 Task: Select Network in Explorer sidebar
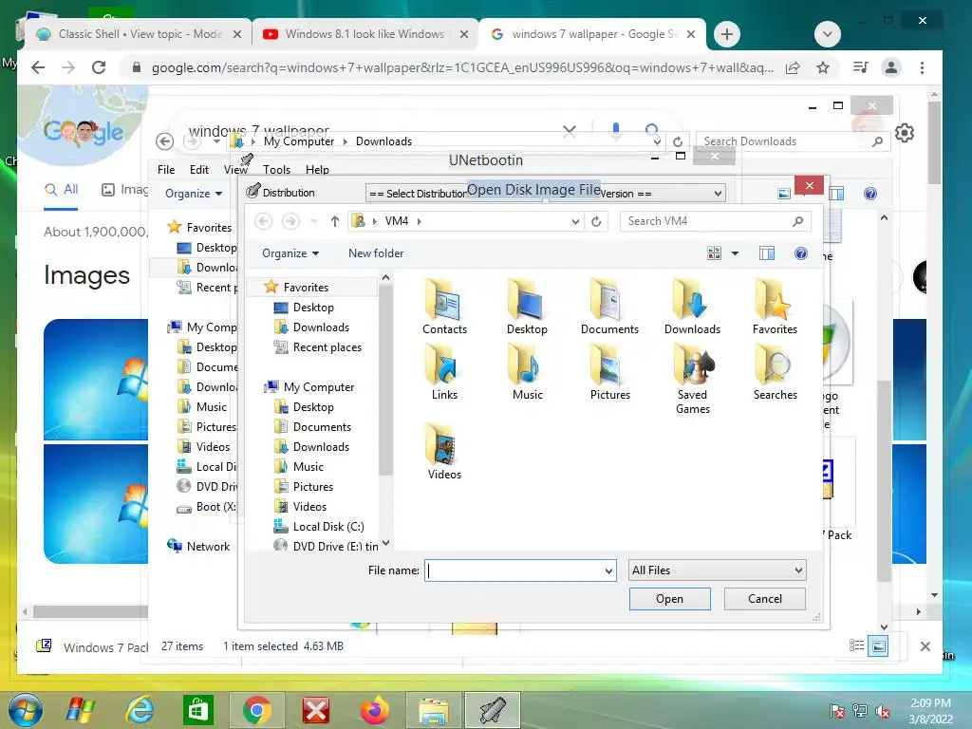[198, 546]
